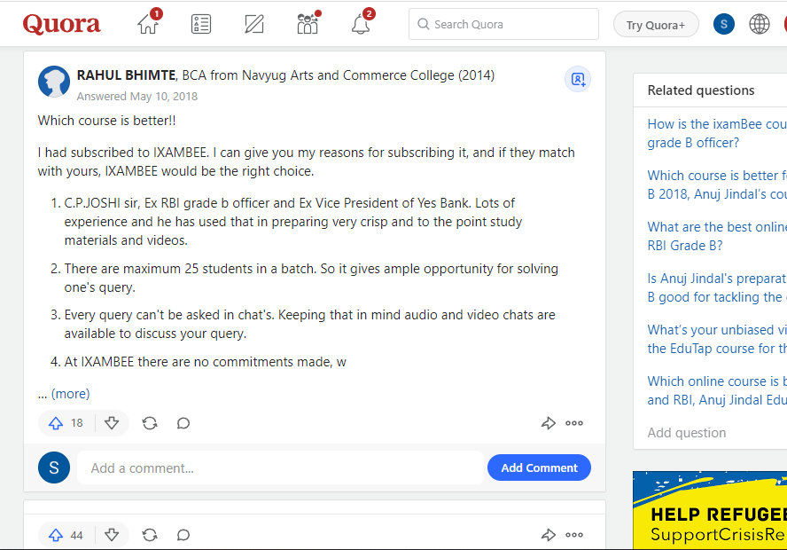Open the Quora logo homepage

tap(61, 24)
